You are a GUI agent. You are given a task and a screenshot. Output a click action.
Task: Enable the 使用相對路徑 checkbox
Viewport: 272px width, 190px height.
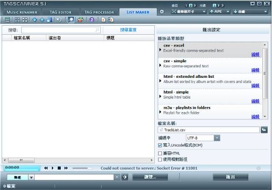click(160, 160)
